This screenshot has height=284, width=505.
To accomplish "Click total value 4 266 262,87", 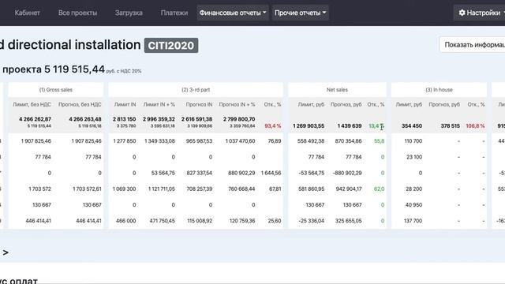I will [35, 119].
